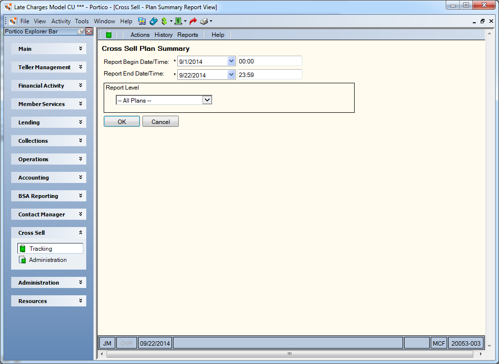Screen dimensions: 499x364
Task: Click the red curved arrow toolbar icon
Action: [x=193, y=21]
